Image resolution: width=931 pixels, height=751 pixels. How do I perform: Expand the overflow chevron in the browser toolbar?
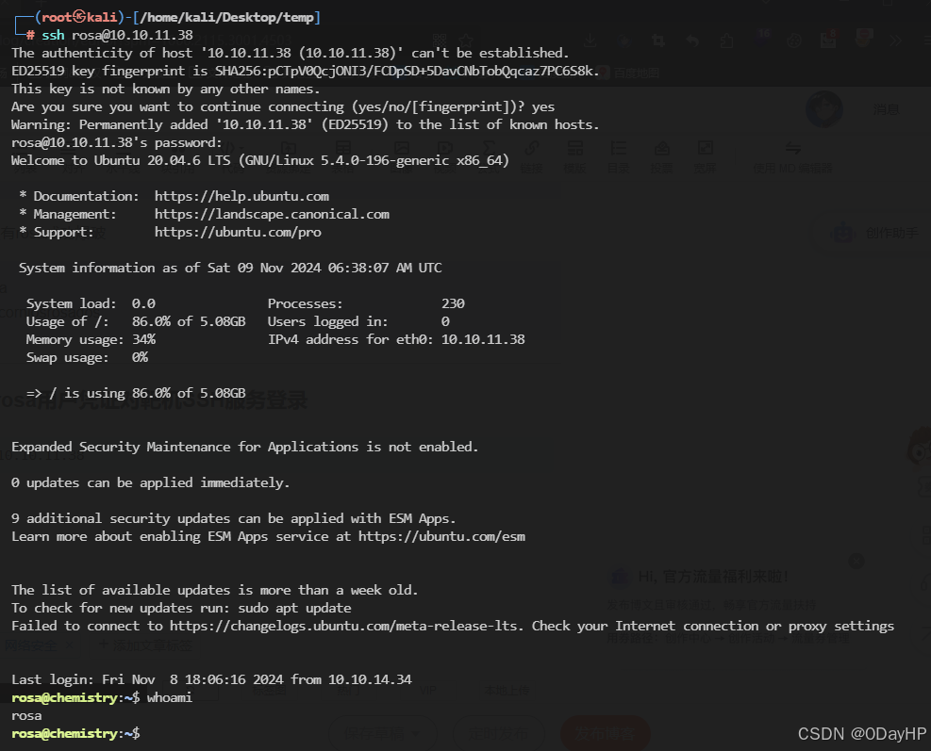(x=894, y=40)
